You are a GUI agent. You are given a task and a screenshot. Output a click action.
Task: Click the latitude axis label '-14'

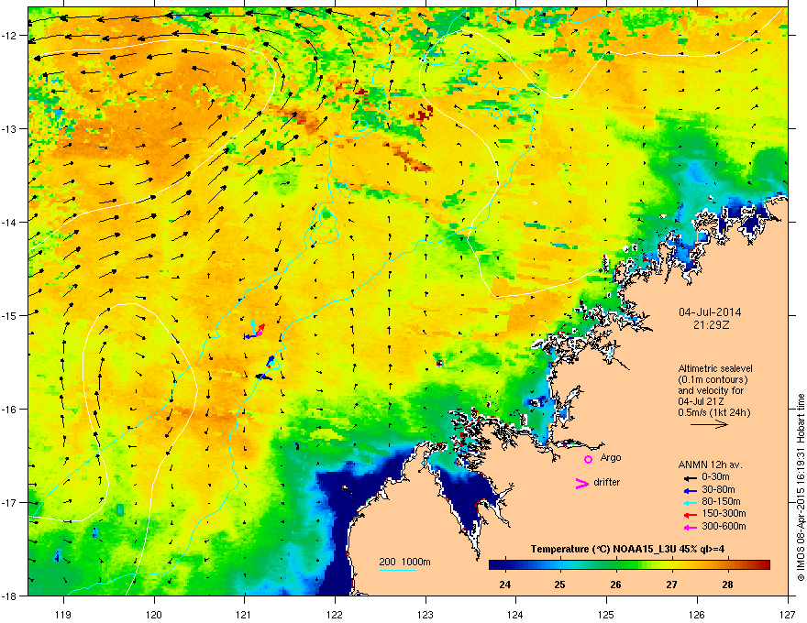pyautogui.click(x=9, y=222)
